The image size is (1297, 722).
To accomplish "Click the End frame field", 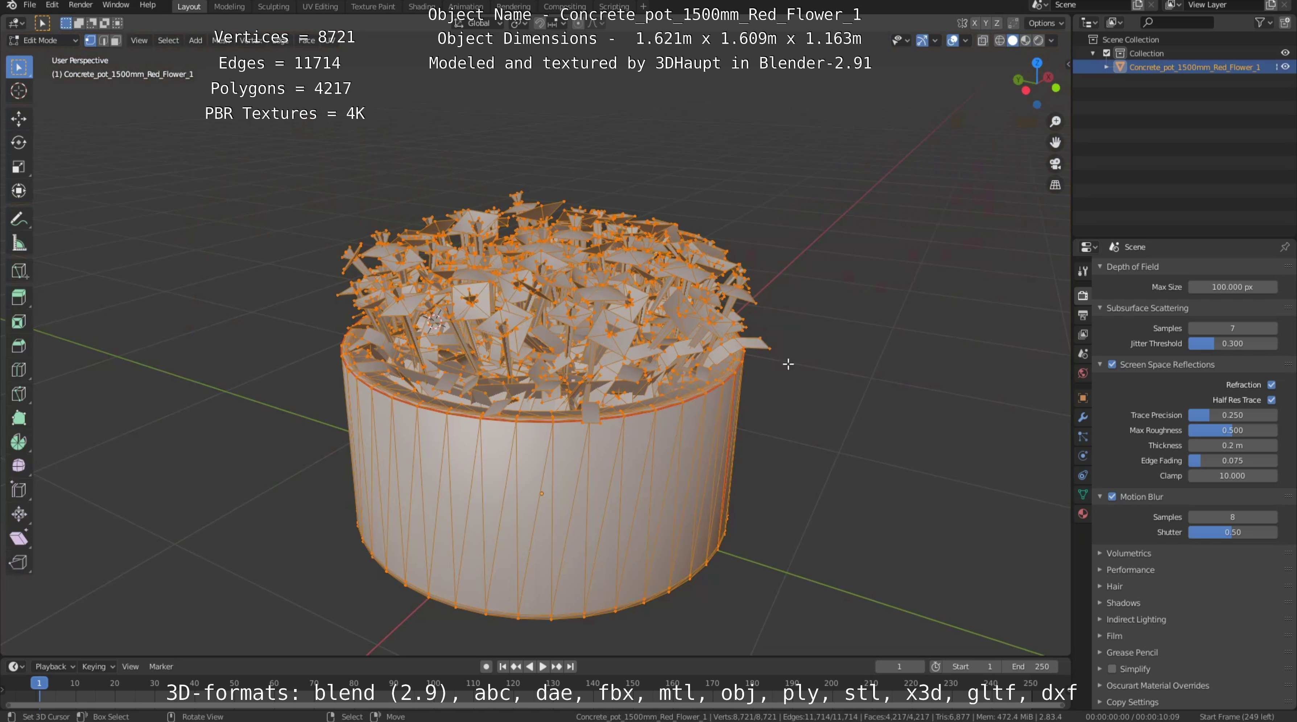I will (x=1030, y=666).
